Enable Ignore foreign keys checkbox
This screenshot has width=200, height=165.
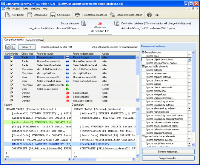pyautogui.click(x=189, y=94)
